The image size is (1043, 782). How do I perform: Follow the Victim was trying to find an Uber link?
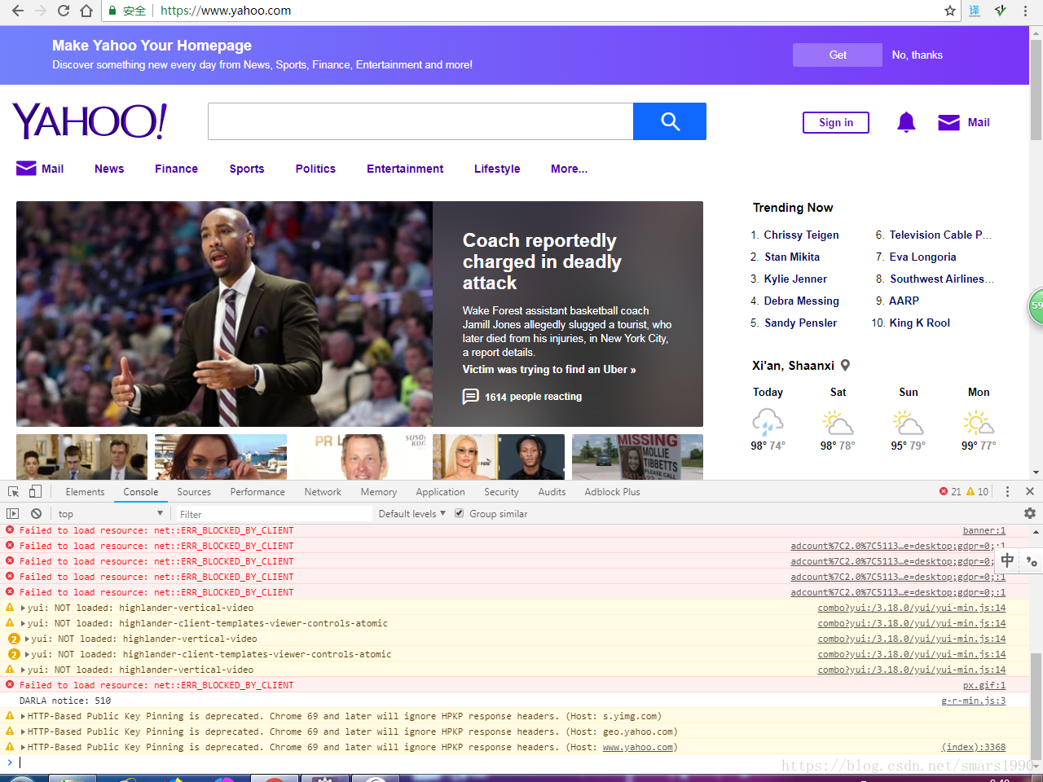coord(549,369)
